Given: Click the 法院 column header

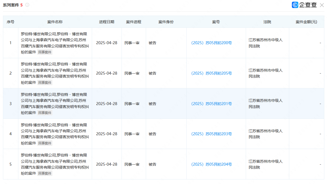Looking at the screenshot, I should pos(267,22).
